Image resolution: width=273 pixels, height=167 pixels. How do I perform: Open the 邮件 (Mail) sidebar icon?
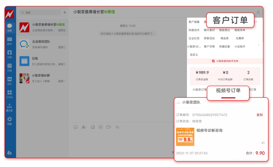coord(10,40)
